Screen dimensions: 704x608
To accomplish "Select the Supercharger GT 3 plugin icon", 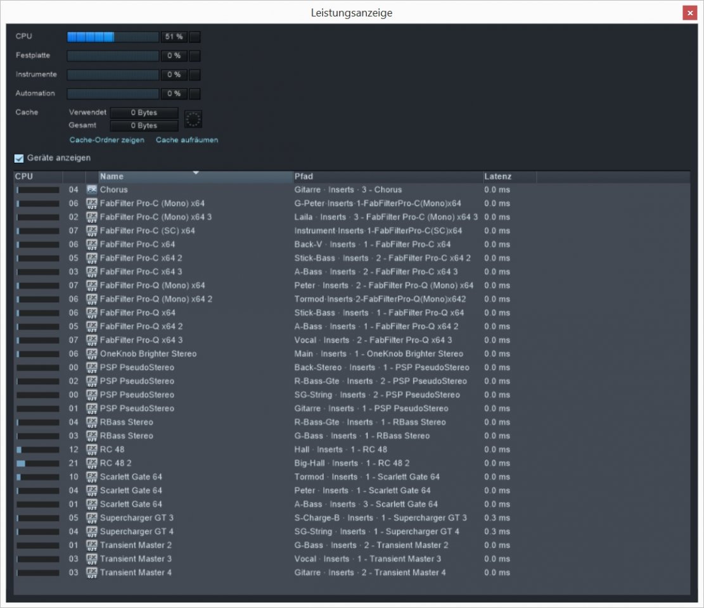I will point(92,518).
